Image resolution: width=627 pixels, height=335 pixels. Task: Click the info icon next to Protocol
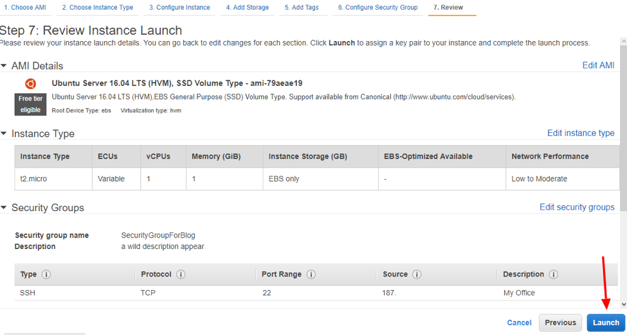(x=180, y=275)
